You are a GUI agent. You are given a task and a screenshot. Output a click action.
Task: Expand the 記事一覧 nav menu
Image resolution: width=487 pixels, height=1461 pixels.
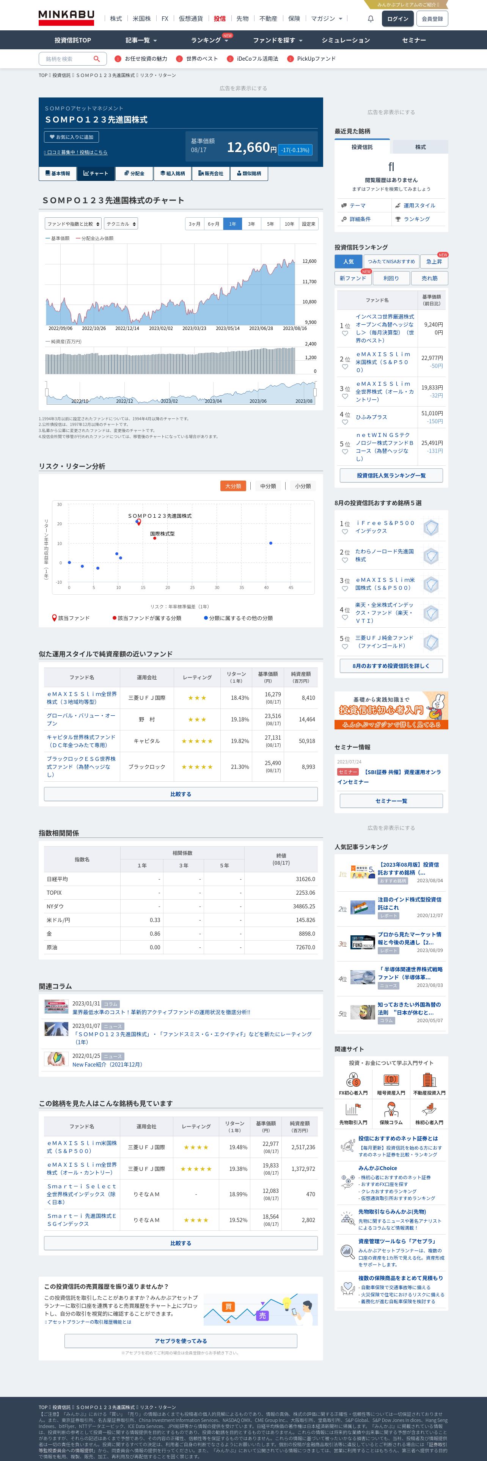point(141,40)
